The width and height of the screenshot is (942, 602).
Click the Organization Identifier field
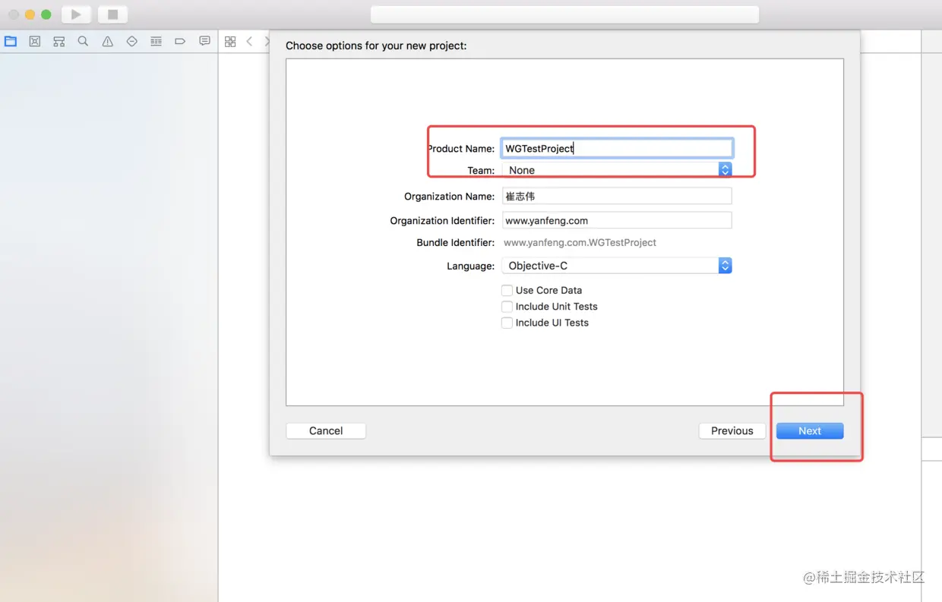point(617,220)
